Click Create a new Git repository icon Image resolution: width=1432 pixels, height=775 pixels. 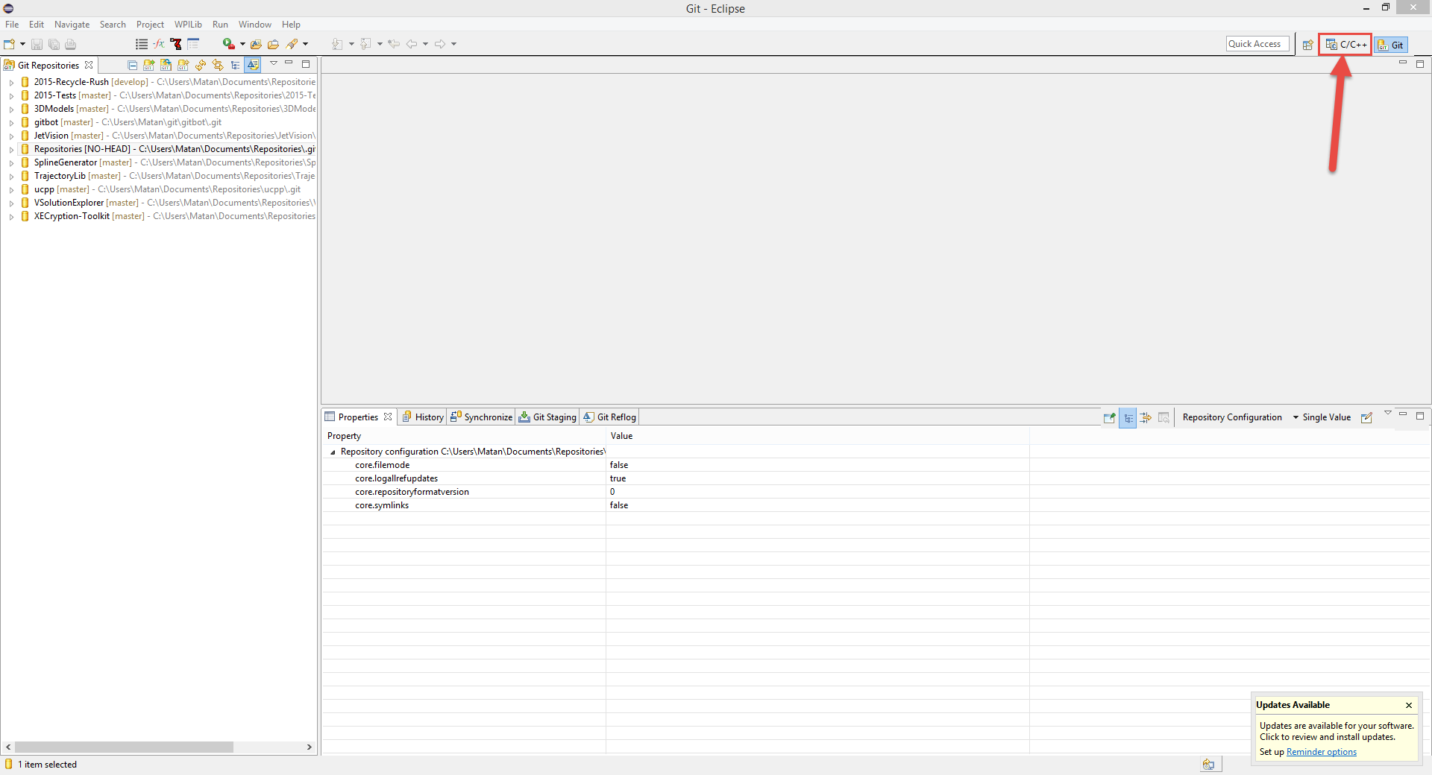pos(183,65)
